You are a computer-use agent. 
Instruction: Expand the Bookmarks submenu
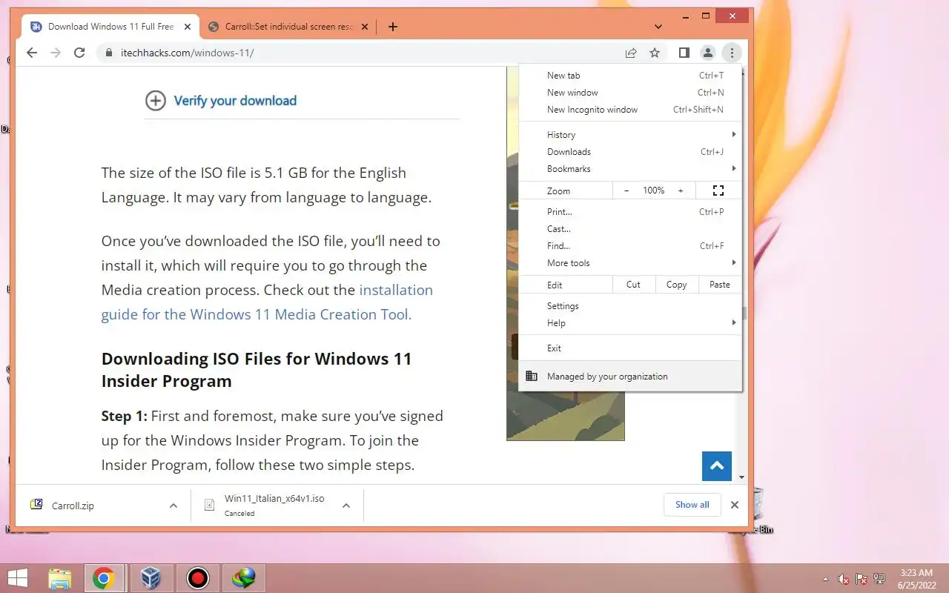tap(630, 169)
